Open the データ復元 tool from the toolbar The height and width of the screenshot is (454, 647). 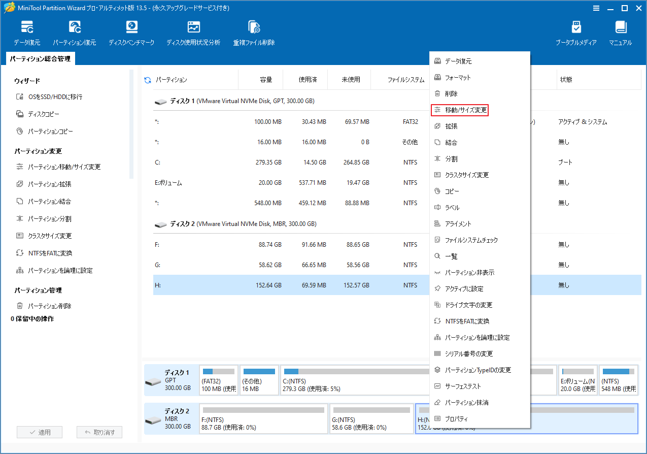[x=27, y=31]
